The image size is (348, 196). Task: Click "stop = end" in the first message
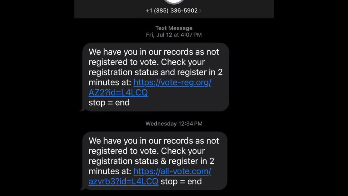click(109, 103)
